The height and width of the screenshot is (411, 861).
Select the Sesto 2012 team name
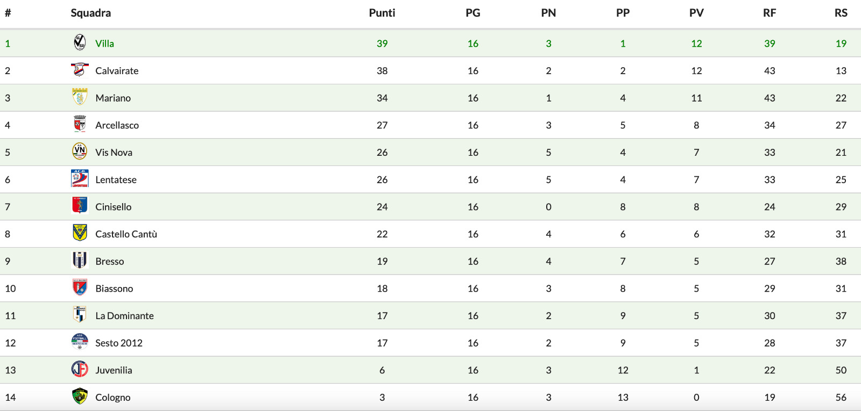[x=119, y=343]
